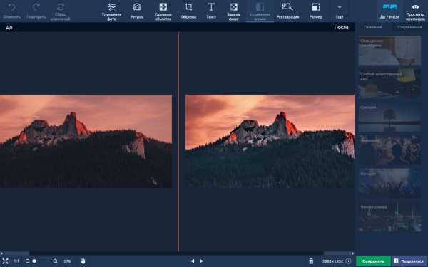The image size is (428, 267).
Task: Apply the indoor lighting preset thumbnail
Action: [389, 51]
